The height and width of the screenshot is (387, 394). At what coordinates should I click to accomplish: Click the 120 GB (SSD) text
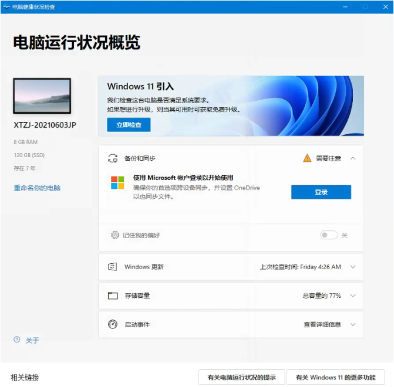tap(29, 155)
